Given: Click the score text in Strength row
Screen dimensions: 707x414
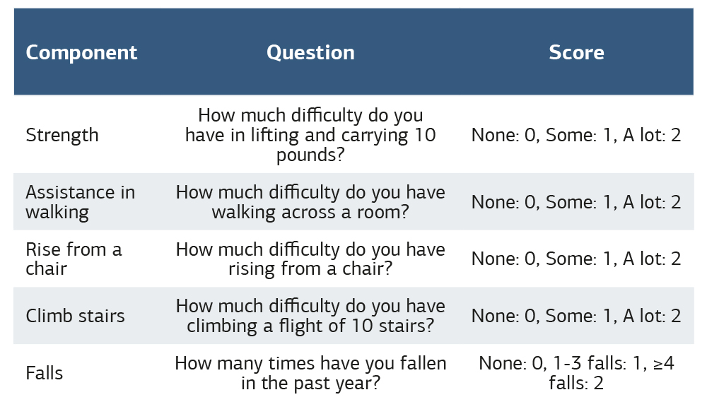Looking at the screenshot, I should pos(576,135).
